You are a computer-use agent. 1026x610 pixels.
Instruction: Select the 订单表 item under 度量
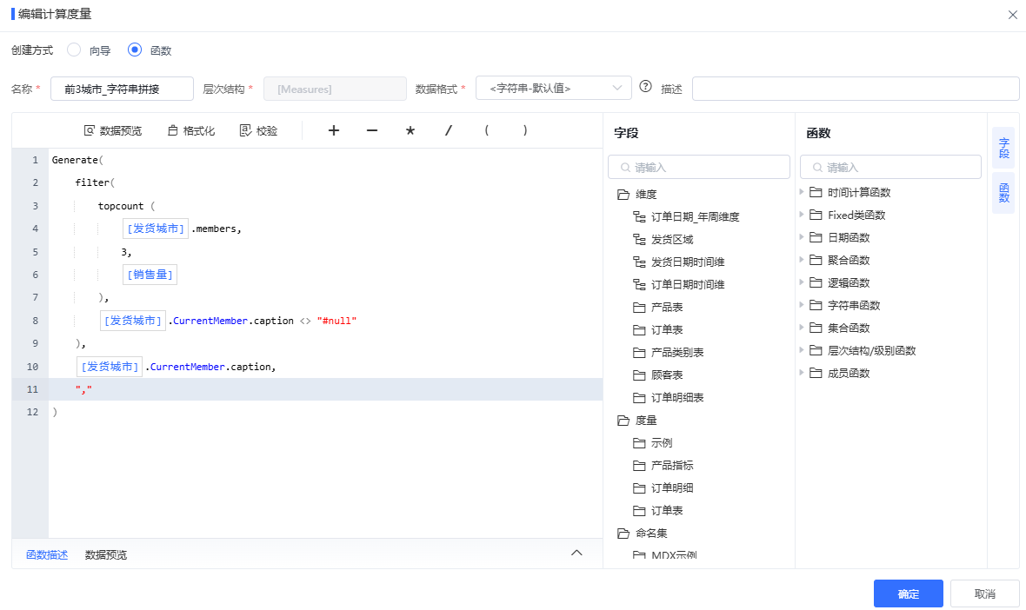667,511
